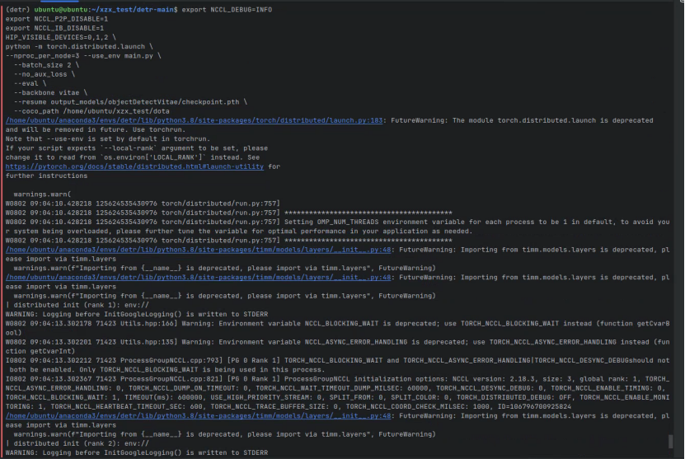
Task: Open the torch/distributed/launch.py:183 file link
Action: [194, 120]
